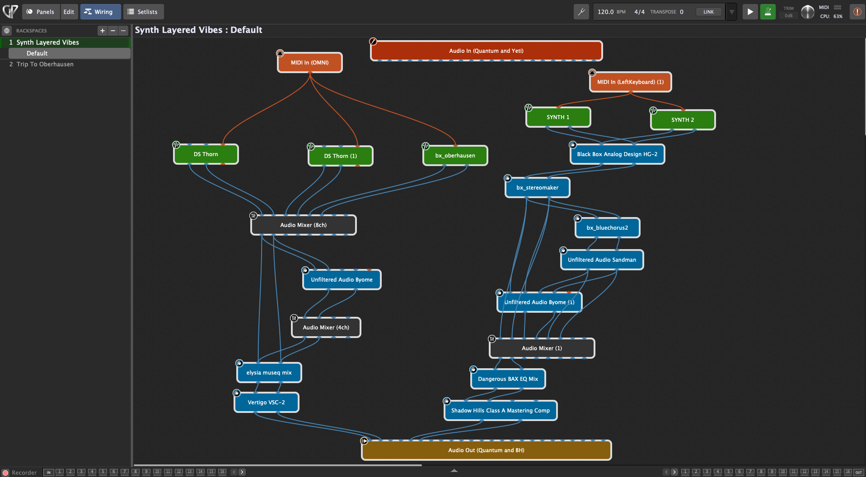Click the IN meter label button
The height and width of the screenshot is (477, 866).
point(49,472)
